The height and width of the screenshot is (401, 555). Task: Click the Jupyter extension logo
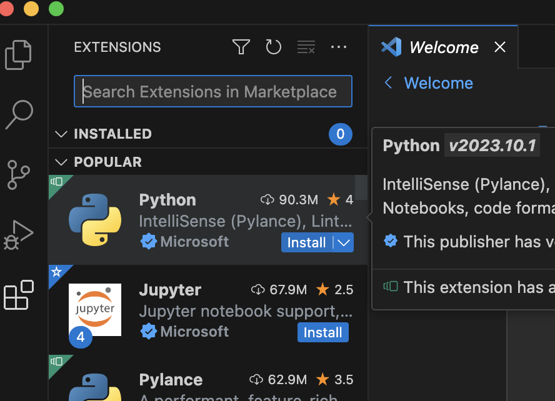tap(95, 309)
